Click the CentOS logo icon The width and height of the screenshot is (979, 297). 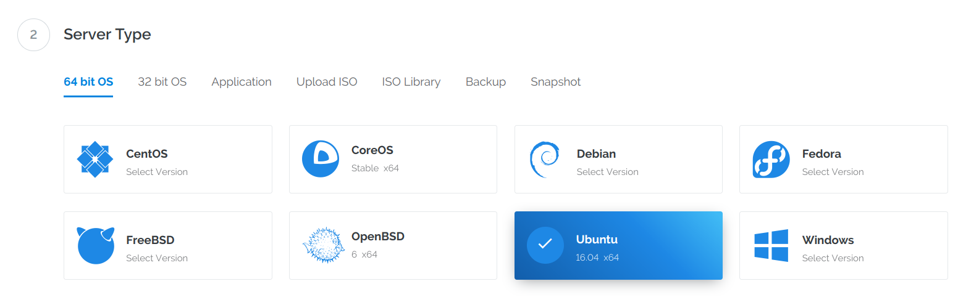coord(95,160)
